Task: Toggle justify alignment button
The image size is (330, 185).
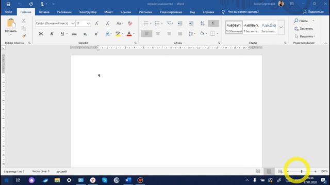Action: [180, 33]
